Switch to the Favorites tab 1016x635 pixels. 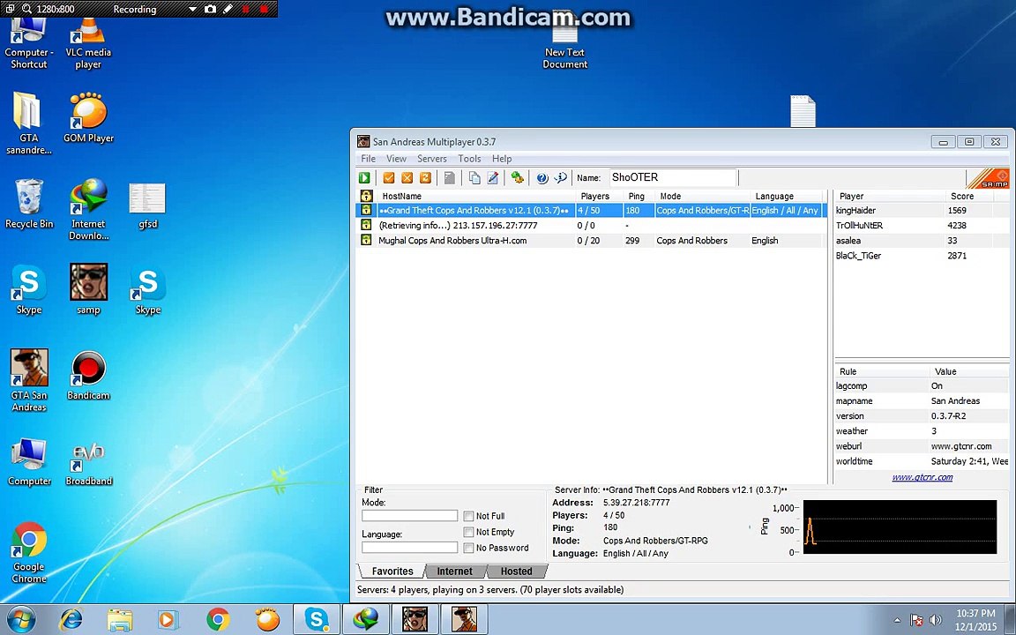tap(392, 571)
